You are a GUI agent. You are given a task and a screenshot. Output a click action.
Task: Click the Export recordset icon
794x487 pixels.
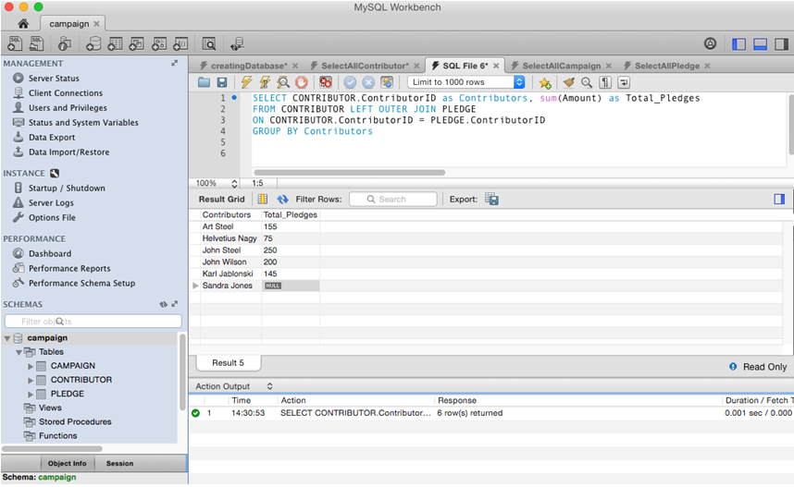[492, 199]
